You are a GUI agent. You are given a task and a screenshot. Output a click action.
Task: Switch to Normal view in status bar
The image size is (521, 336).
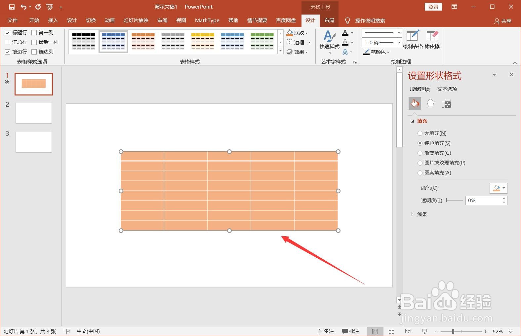pos(375,331)
